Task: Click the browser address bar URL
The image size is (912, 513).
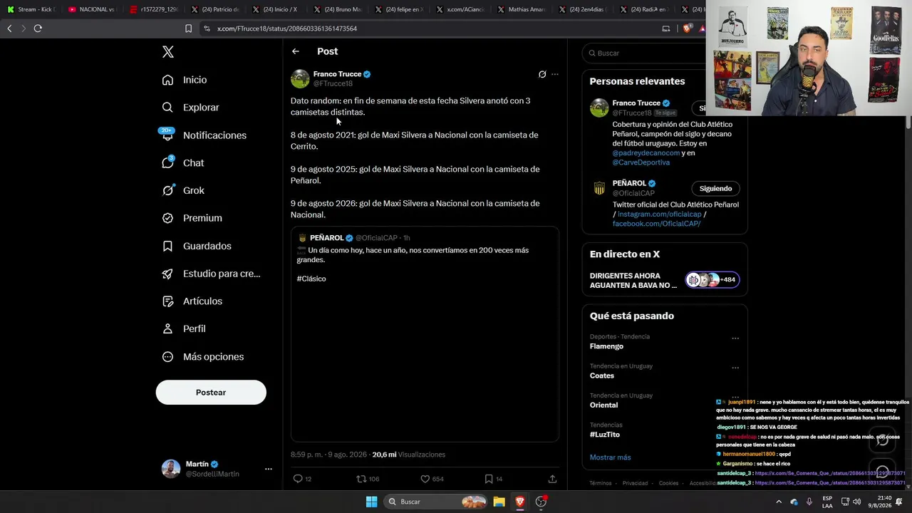Action: 287,28
